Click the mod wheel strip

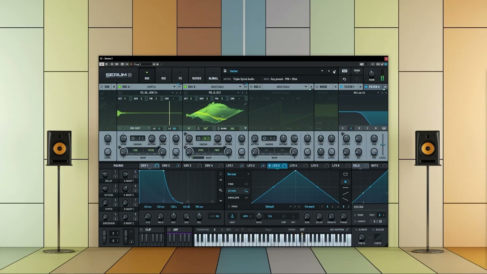(x=126, y=237)
